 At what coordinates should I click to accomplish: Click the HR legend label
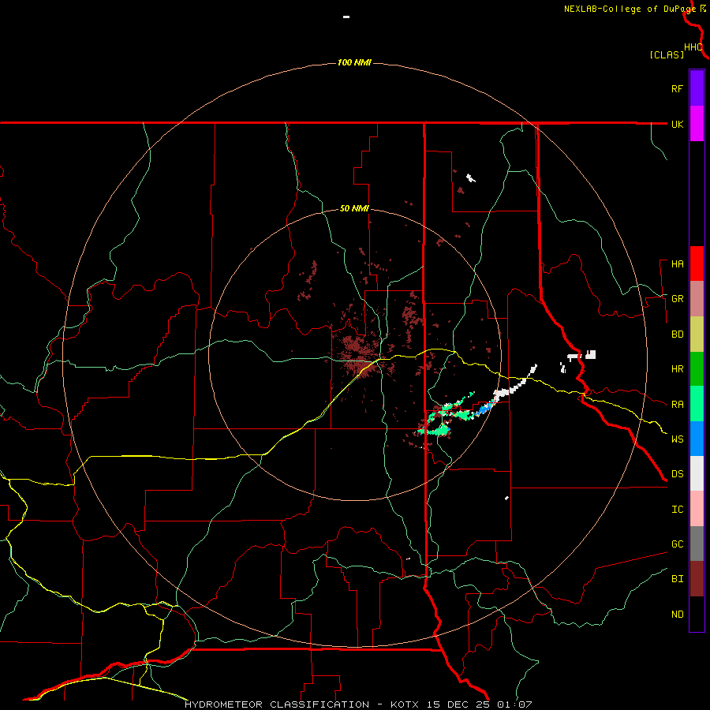pyautogui.click(x=677, y=369)
